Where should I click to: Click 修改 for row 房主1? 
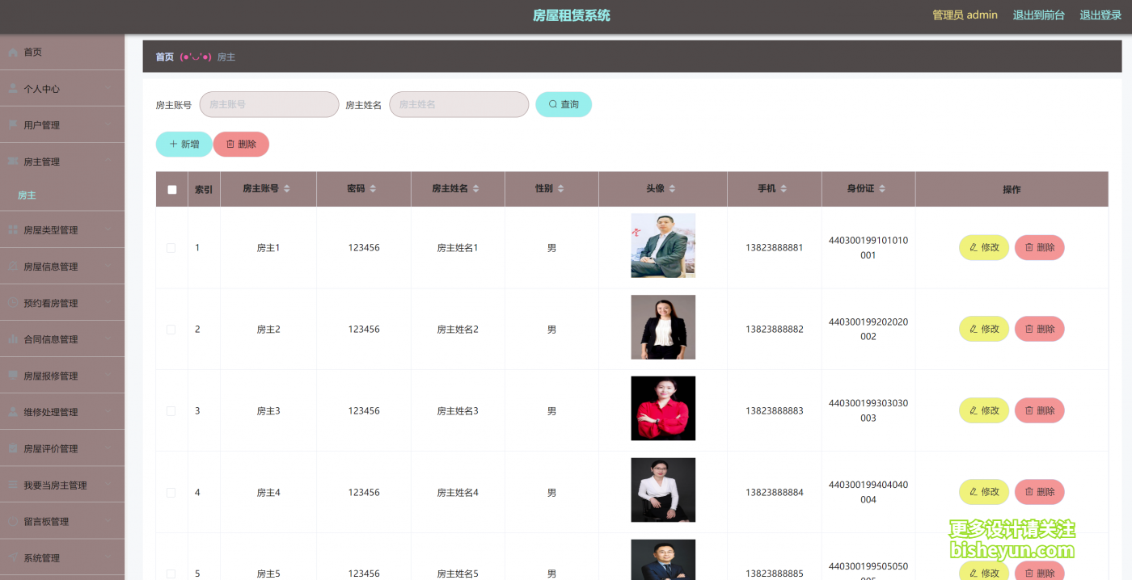point(984,248)
